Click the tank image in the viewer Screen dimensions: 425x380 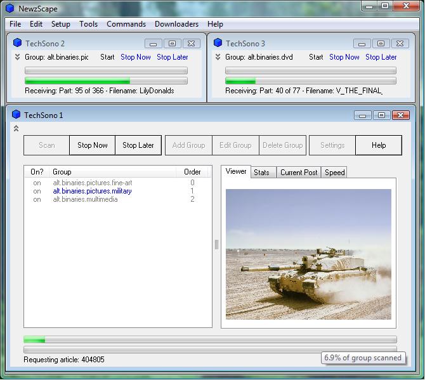click(x=308, y=254)
